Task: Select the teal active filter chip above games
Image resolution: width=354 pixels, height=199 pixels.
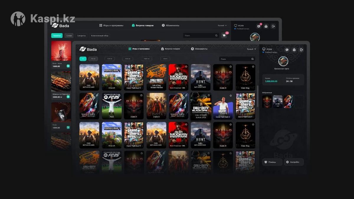Action: 83,59
